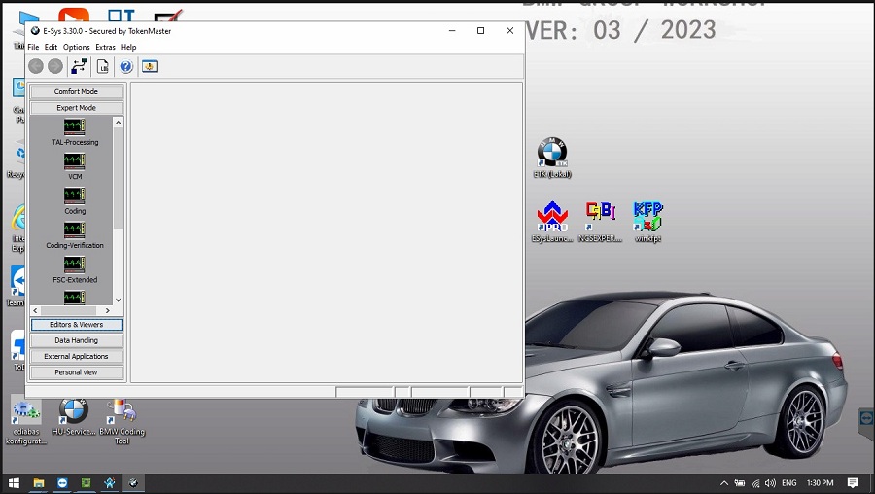Switch to Comfort Mode
875x494 pixels.
pyautogui.click(x=77, y=91)
